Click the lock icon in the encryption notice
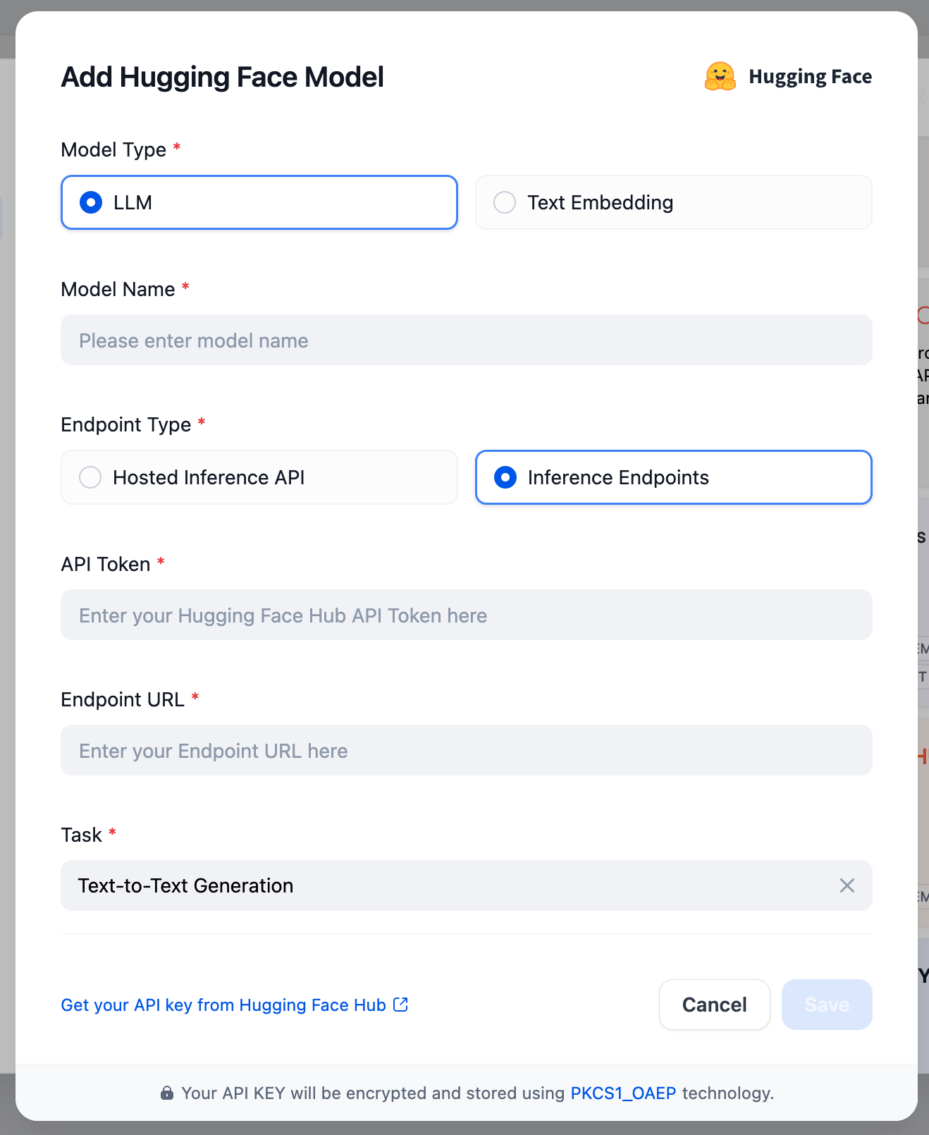Image resolution: width=929 pixels, height=1135 pixels. tap(167, 1093)
